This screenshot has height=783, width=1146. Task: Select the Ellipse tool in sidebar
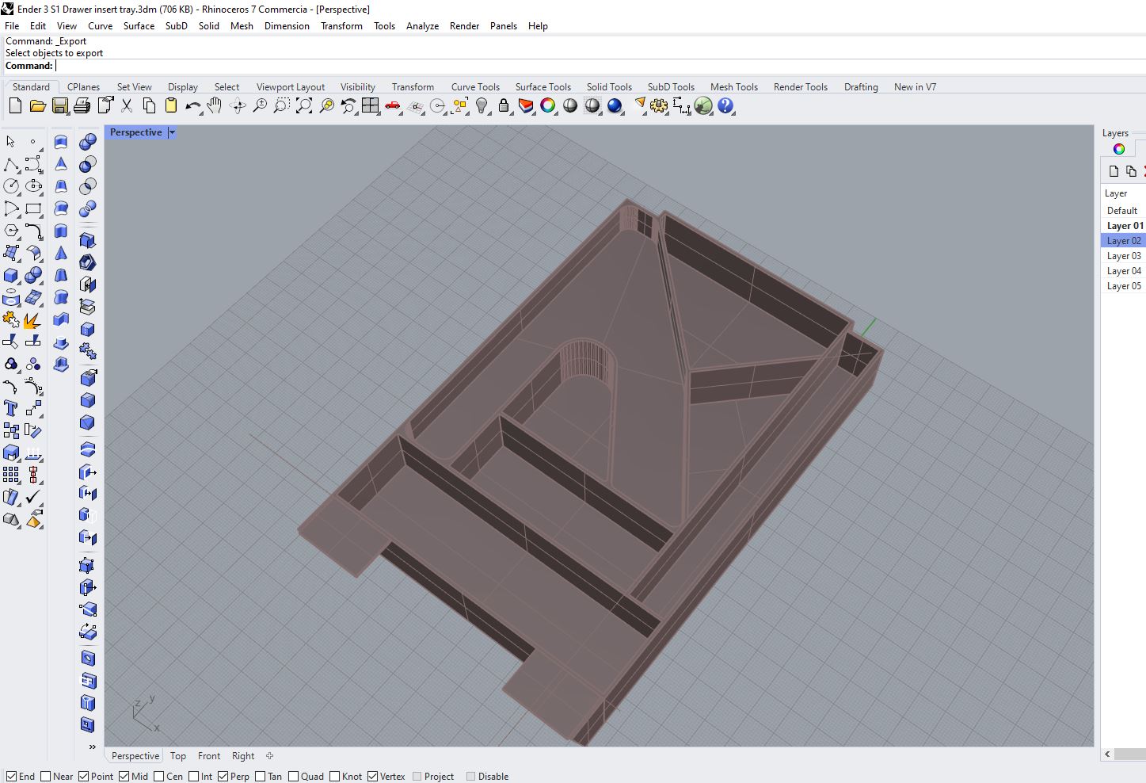[x=33, y=186]
